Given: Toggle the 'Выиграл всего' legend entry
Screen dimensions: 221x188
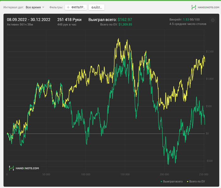Looking at the screenshot, I should [172, 181].
